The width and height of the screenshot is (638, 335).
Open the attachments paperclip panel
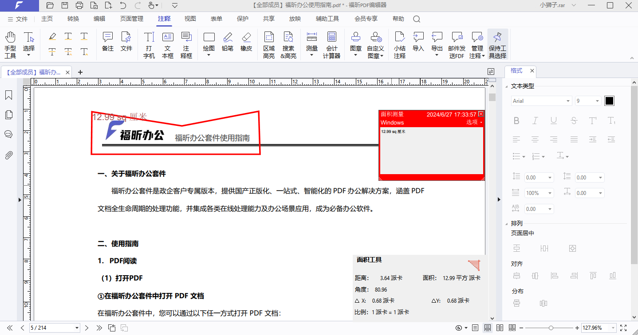(x=8, y=155)
